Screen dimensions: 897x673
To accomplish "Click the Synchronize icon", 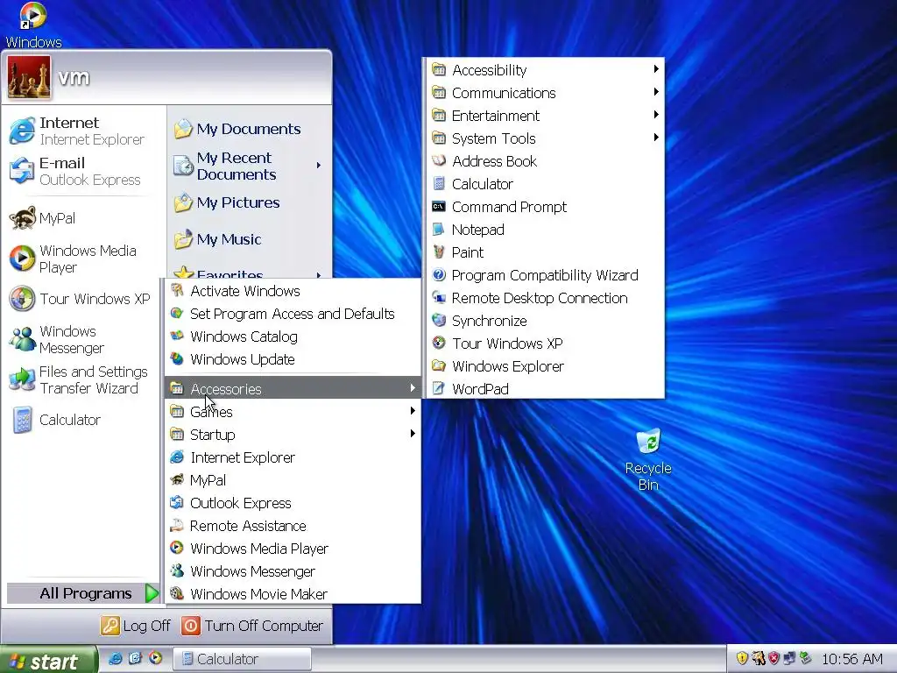I will click(439, 321).
